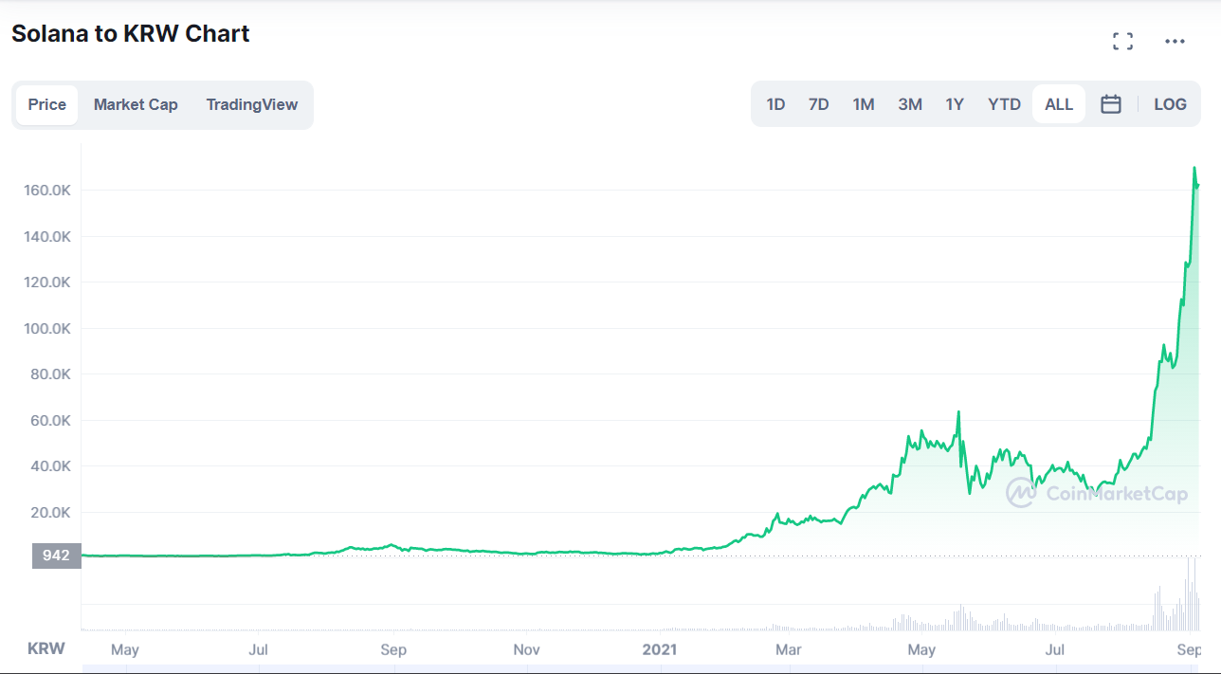Click the CoinMarketCap watermark logo
Viewport: 1221px width, 674px height.
1096,493
